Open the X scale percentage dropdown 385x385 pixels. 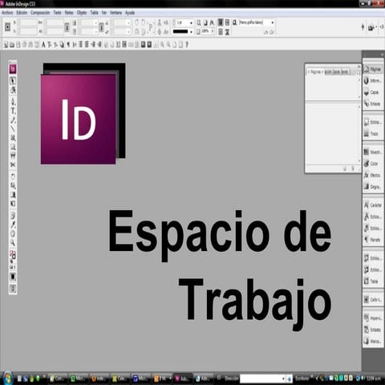[95, 23]
